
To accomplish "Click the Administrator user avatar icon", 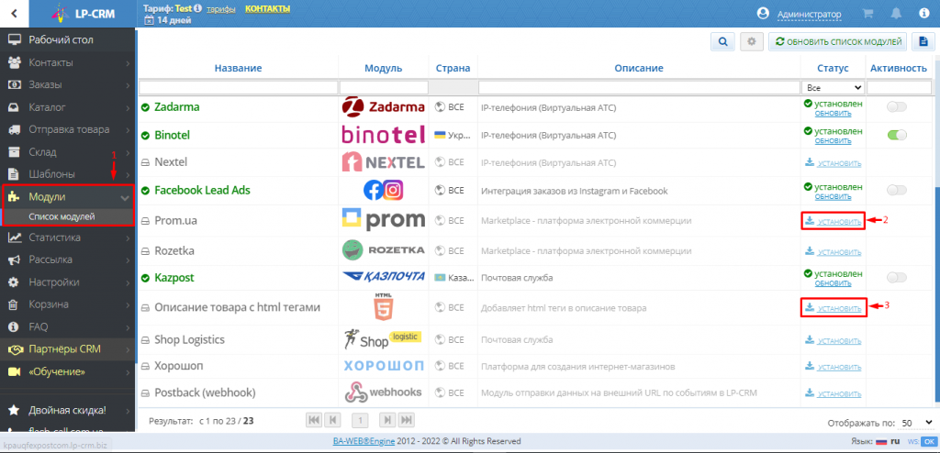I will [x=763, y=13].
